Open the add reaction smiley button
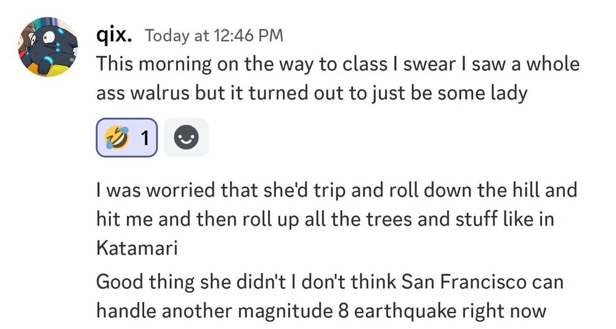 click(186, 138)
